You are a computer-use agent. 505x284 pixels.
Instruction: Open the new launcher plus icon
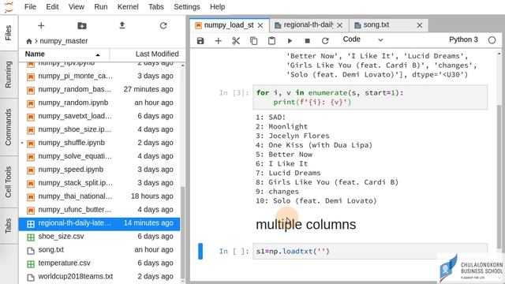coord(41,26)
